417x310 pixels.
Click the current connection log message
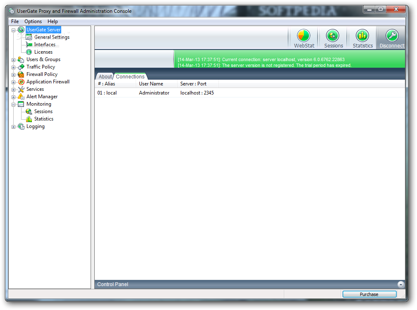(261, 59)
